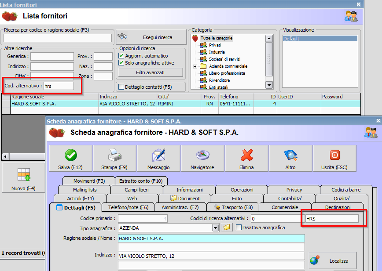Click Ricerca per codice o ragione sociale field
382x271 pixels.
click(x=57, y=38)
